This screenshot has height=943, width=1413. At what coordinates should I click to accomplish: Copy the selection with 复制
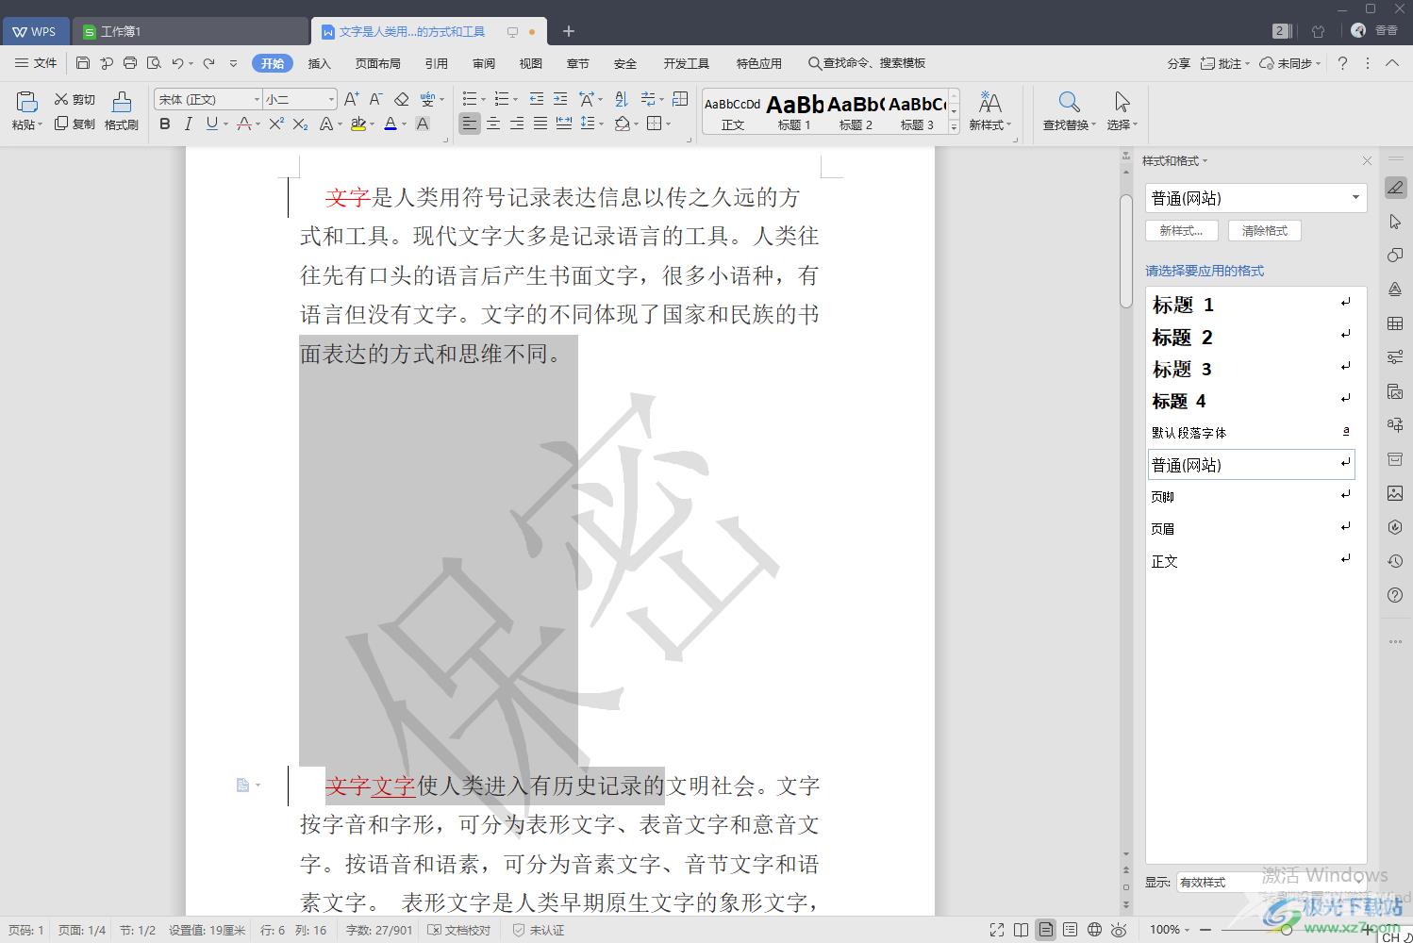tap(75, 124)
